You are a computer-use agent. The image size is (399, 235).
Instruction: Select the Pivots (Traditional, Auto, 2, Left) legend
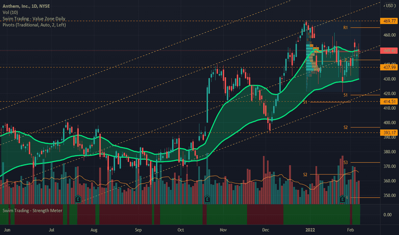(x=34, y=25)
